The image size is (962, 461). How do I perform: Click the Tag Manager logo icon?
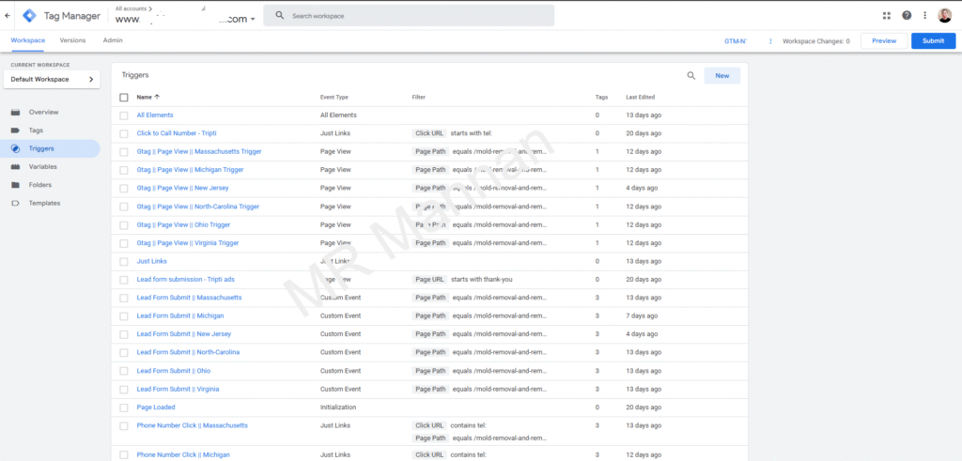click(x=30, y=15)
